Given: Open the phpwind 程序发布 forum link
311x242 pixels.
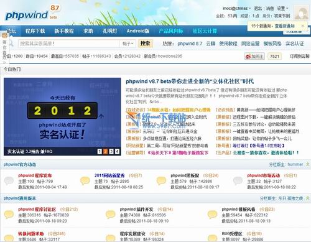Looking at the screenshot, I should point(35,175).
